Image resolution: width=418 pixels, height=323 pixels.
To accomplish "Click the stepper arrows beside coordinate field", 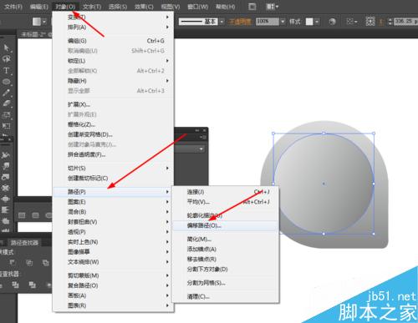I will tap(390, 22).
